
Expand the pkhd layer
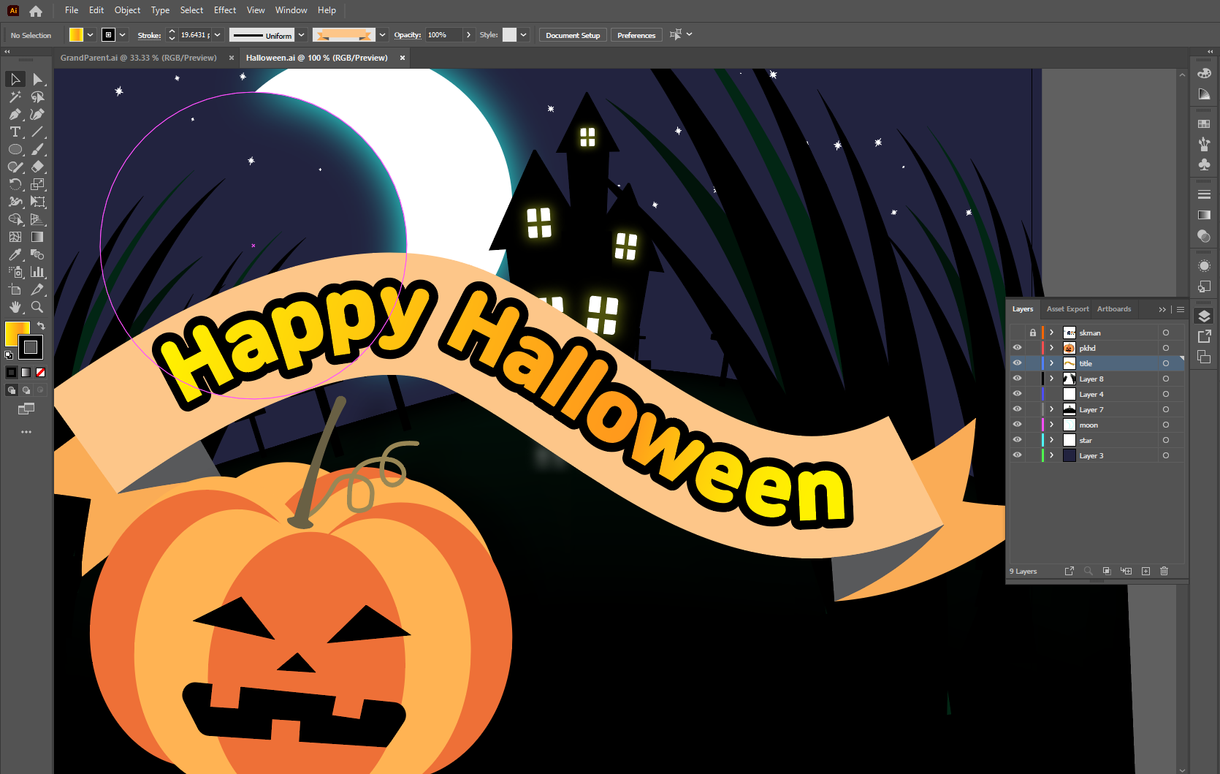pos(1052,348)
